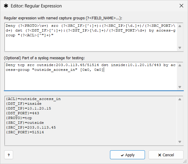This screenshot has height=164, width=188.
Task: Click the result line {SRC_IF}=outside
Action: click(x=25, y=123)
